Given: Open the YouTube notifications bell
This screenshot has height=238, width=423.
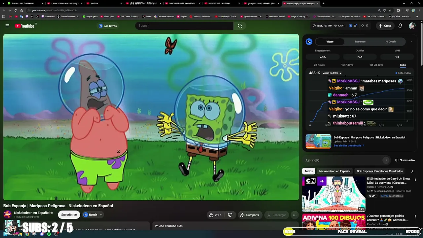Looking at the screenshot, I should click(400, 26).
